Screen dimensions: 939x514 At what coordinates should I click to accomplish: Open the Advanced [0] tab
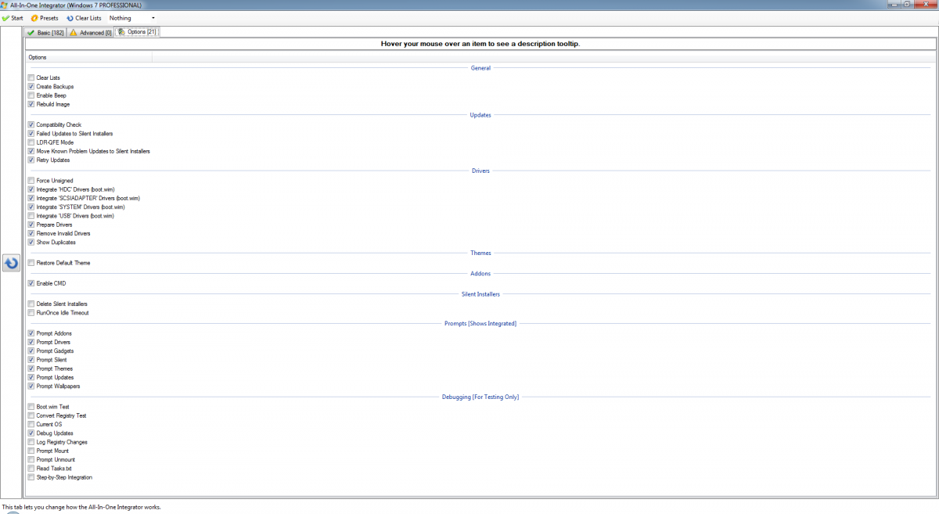point(91,33)
